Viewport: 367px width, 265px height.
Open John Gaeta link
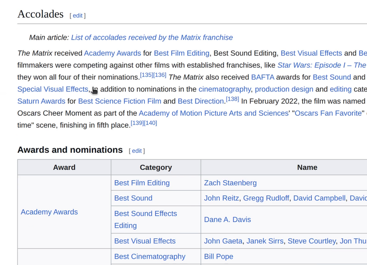click(x=223, y=241)
